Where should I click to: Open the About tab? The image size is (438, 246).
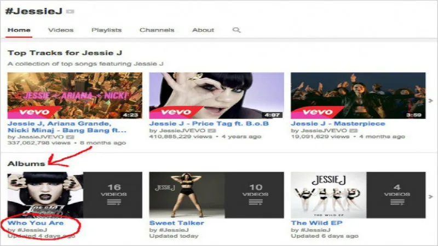(203, 30)
